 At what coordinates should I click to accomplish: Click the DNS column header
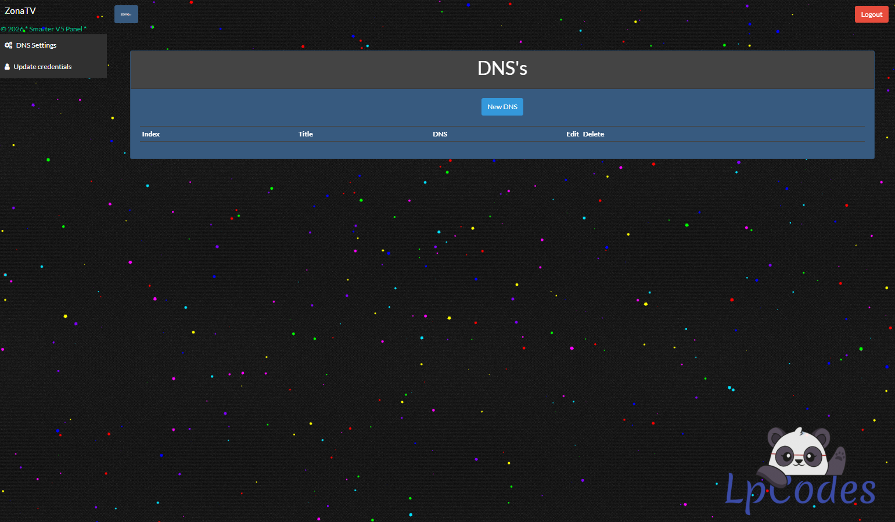440,134
